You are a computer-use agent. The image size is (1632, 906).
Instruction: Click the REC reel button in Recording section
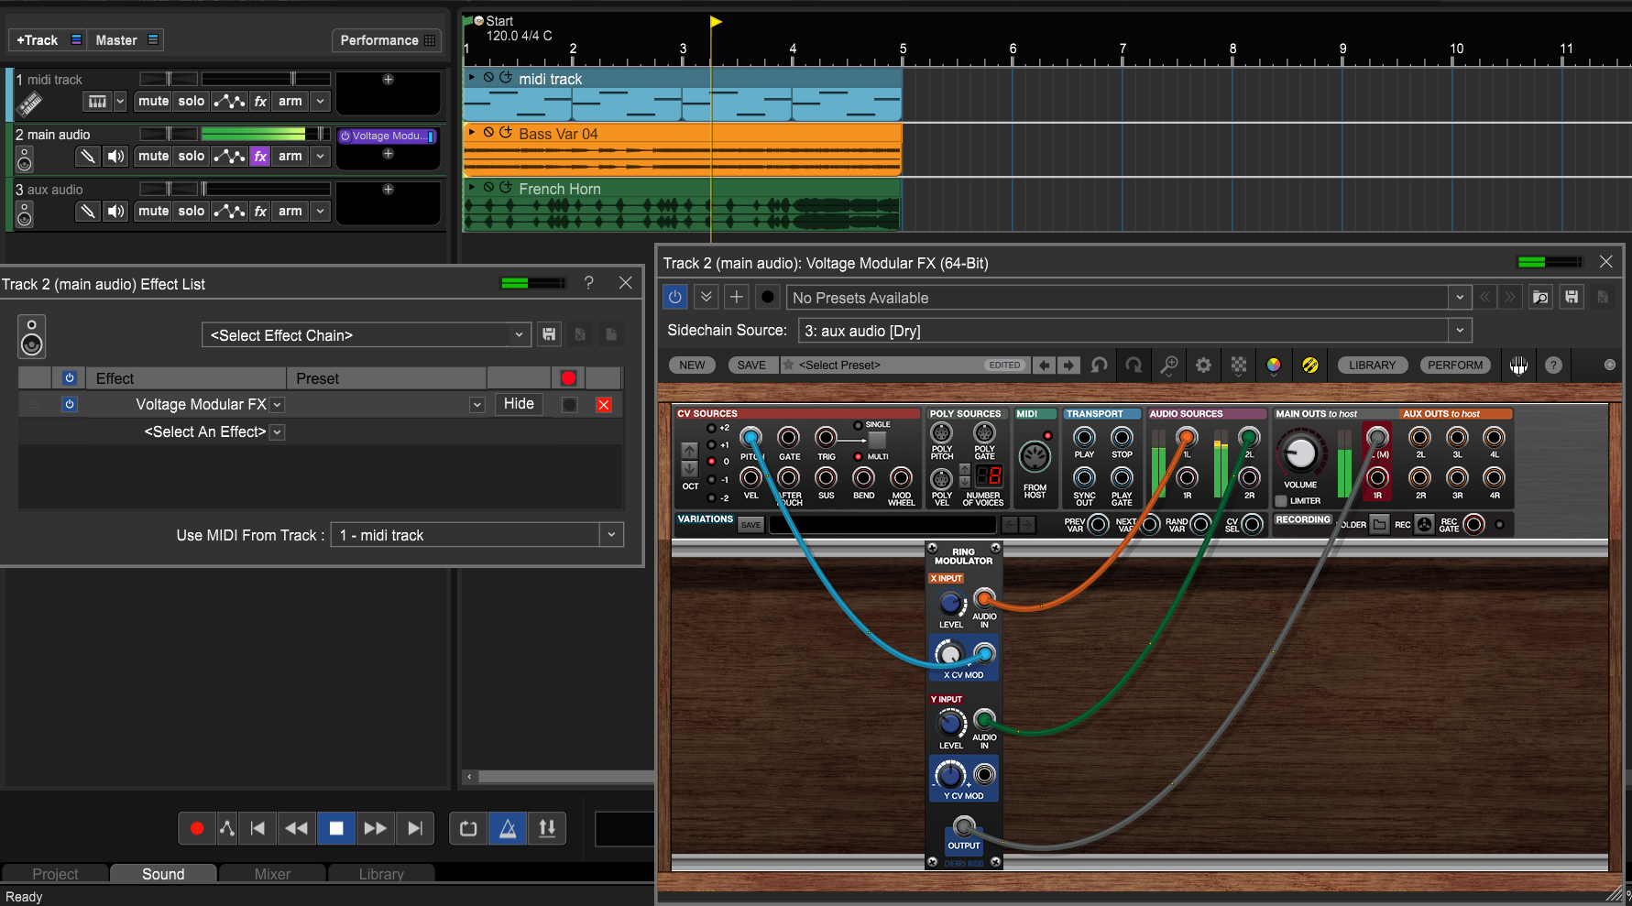[x=1424, y=525]
